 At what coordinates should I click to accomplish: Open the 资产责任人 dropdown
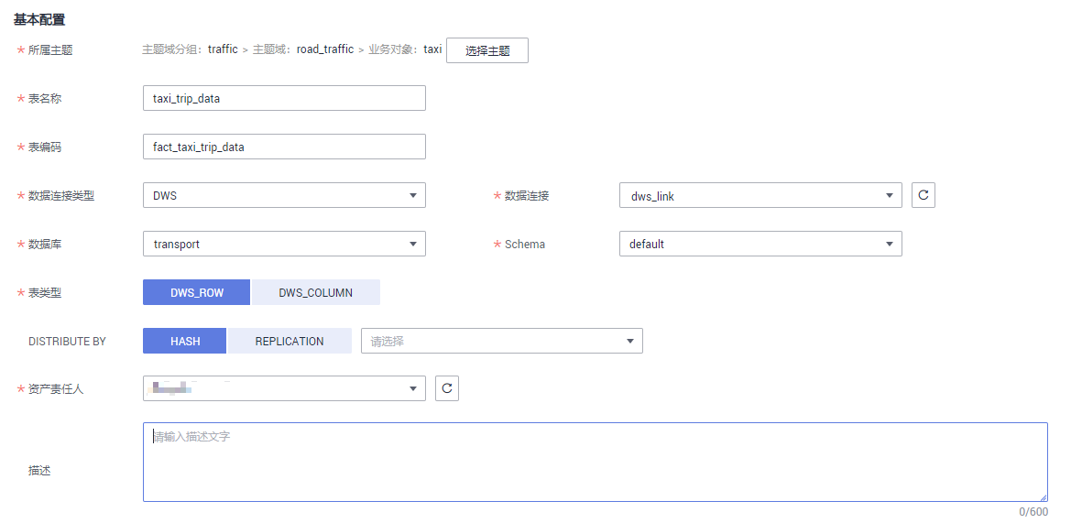(x=284, y=388)
